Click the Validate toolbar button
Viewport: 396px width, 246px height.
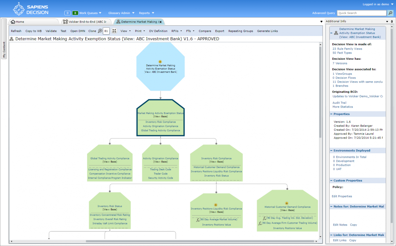pyautogui.click(x=51, y=31)
